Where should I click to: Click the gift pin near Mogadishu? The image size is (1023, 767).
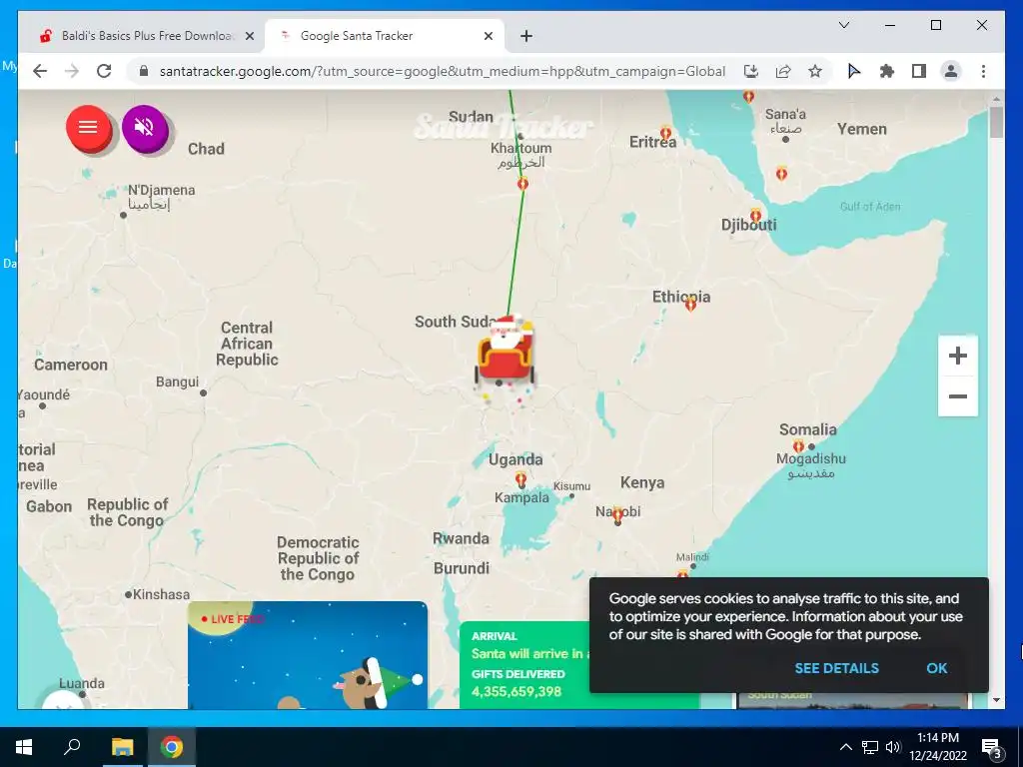pos(798,446)
